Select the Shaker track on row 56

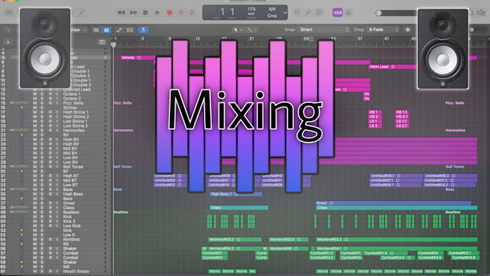[x=70, y=249]
